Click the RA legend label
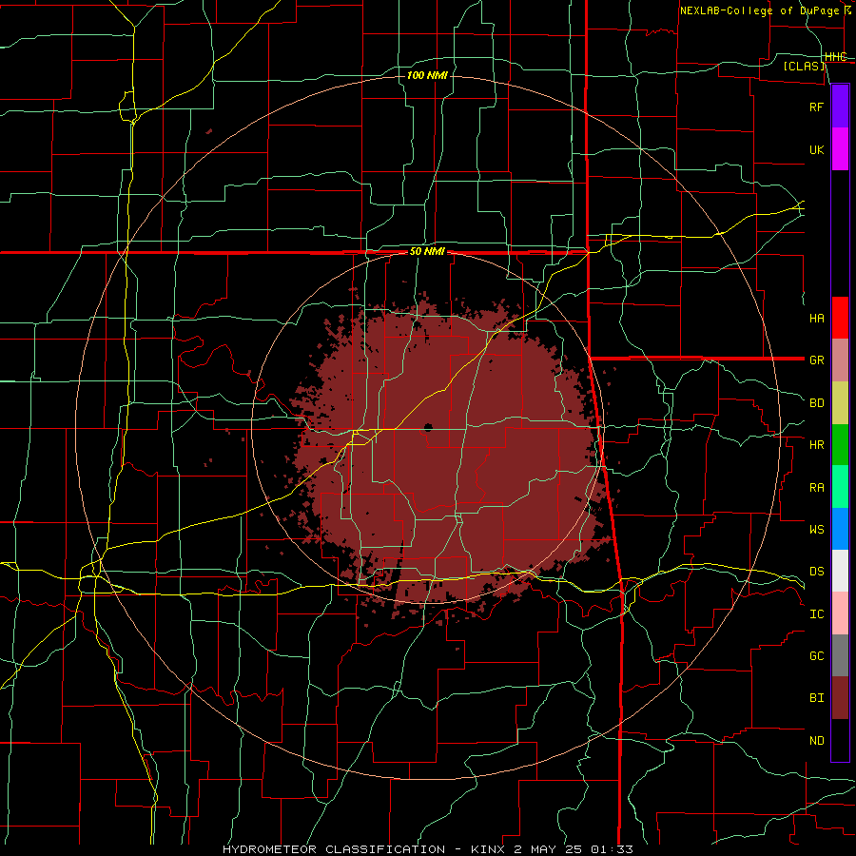This screenshot has width=856, height=856. pos(816,488)
